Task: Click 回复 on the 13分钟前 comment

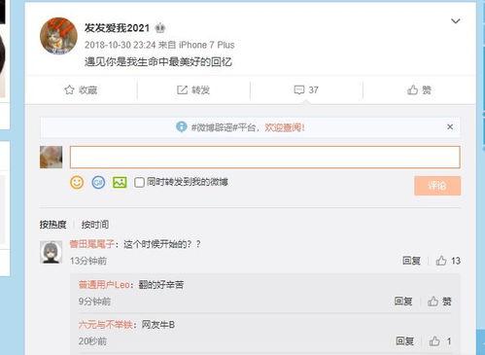Action: click(411, 261)
